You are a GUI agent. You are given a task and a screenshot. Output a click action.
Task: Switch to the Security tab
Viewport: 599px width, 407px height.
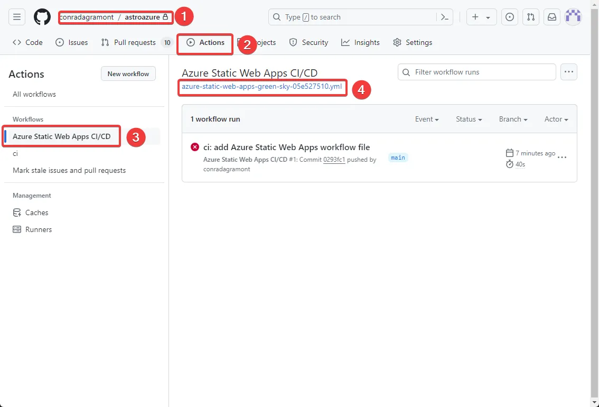(308, 42)
